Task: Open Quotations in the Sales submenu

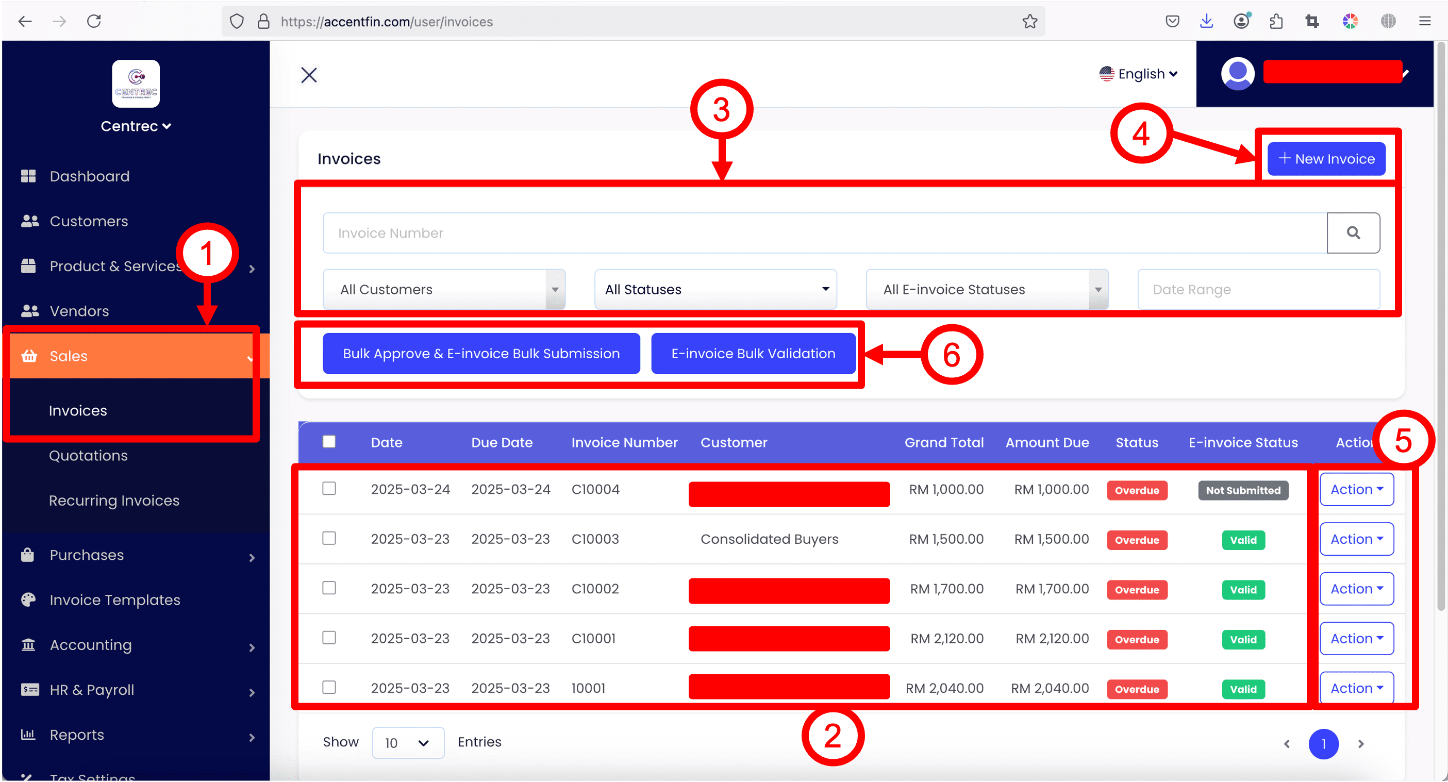Action: click(x=88, y=455)
